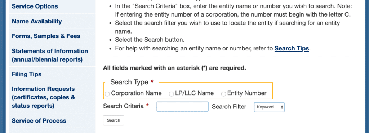Open Information Requests (certificates, copies) link

tap(43, 97)
